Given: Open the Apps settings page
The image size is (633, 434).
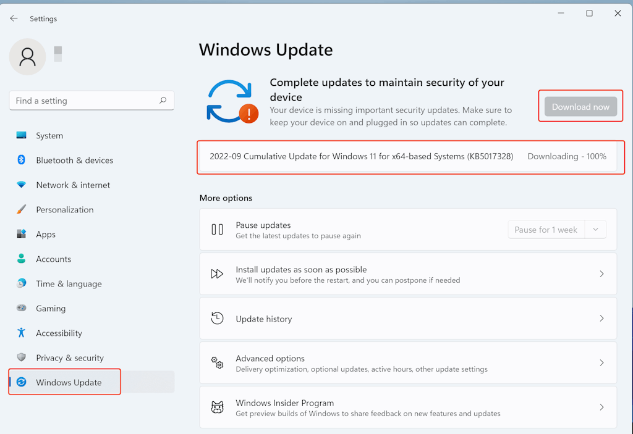Looking at the screenshot, I should point(91,234).
